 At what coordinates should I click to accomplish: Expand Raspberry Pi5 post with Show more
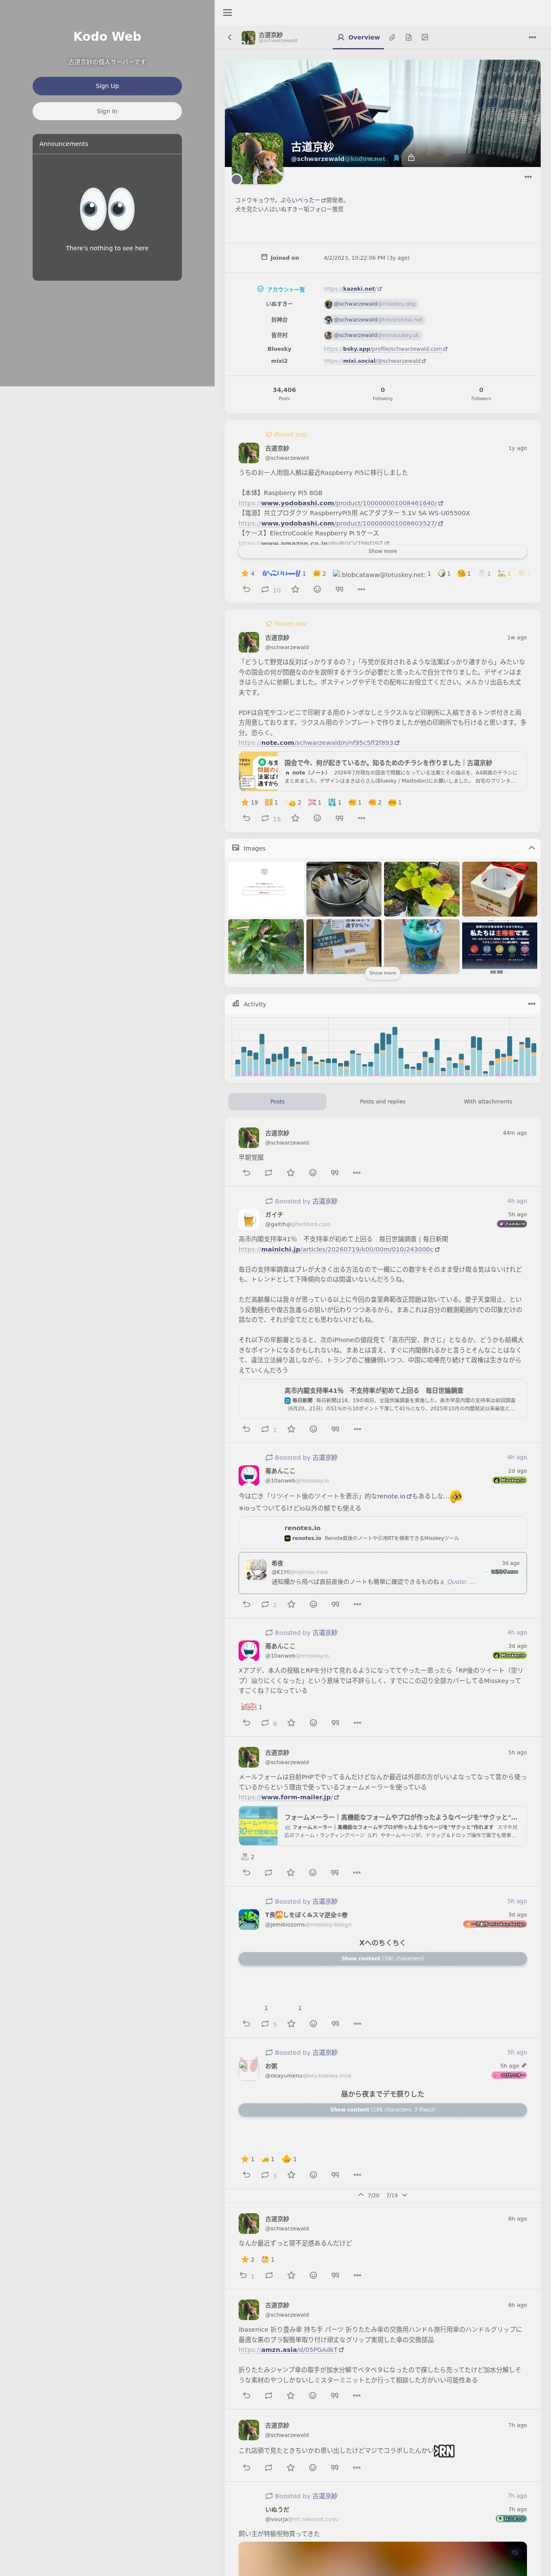coord(382,551)
